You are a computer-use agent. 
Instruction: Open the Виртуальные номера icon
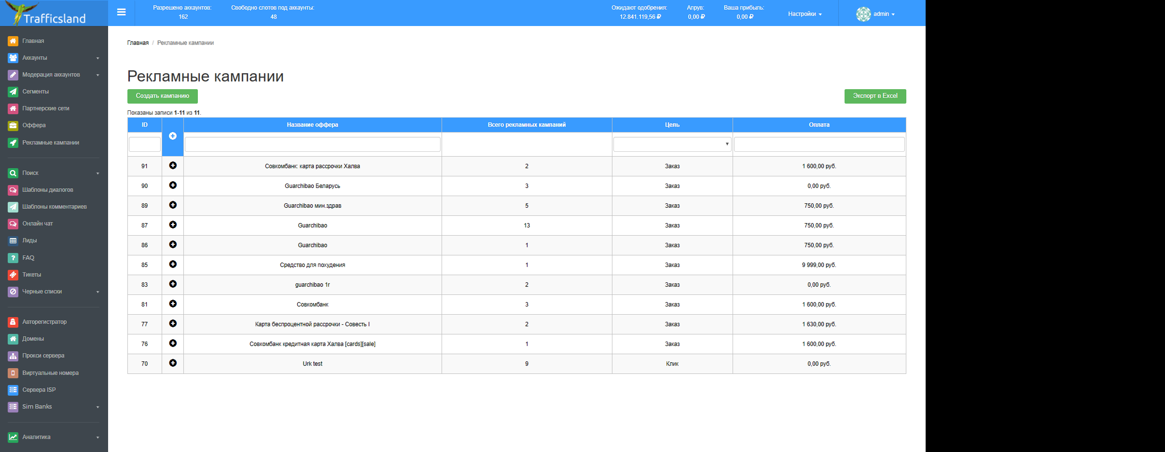point(13,373)
